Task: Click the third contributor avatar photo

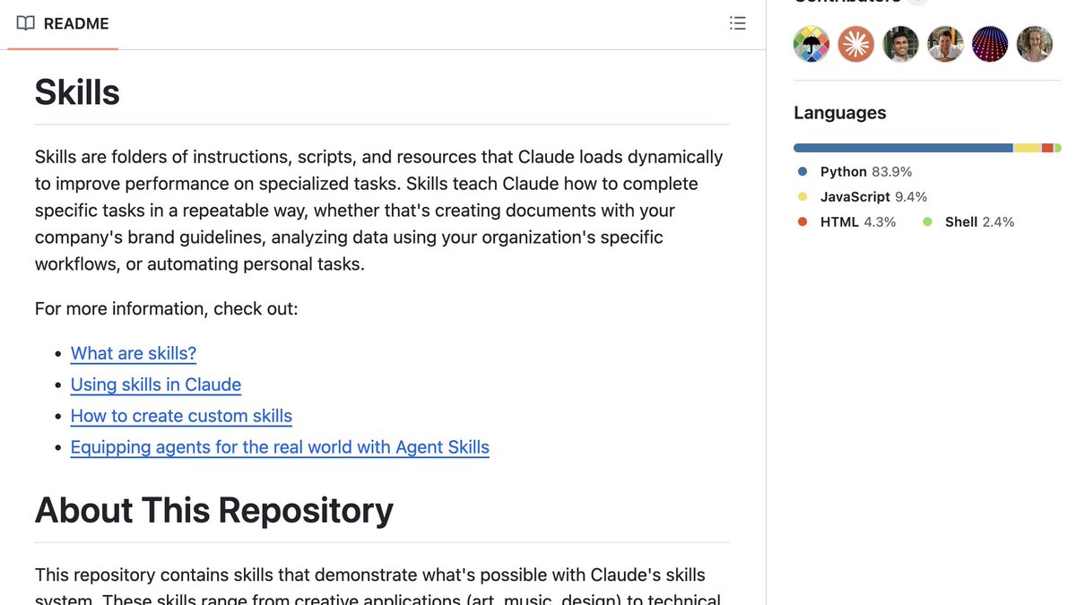Action: tap(900, 44)
